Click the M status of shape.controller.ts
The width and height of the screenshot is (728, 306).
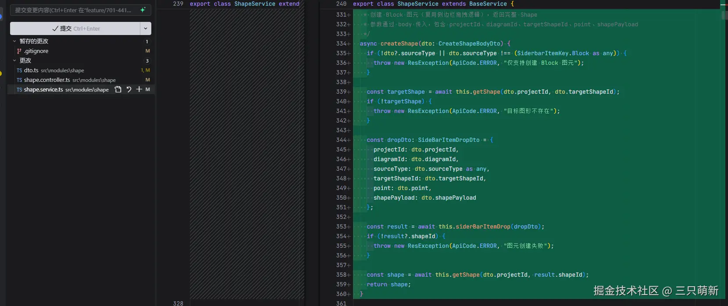[148, 80]
